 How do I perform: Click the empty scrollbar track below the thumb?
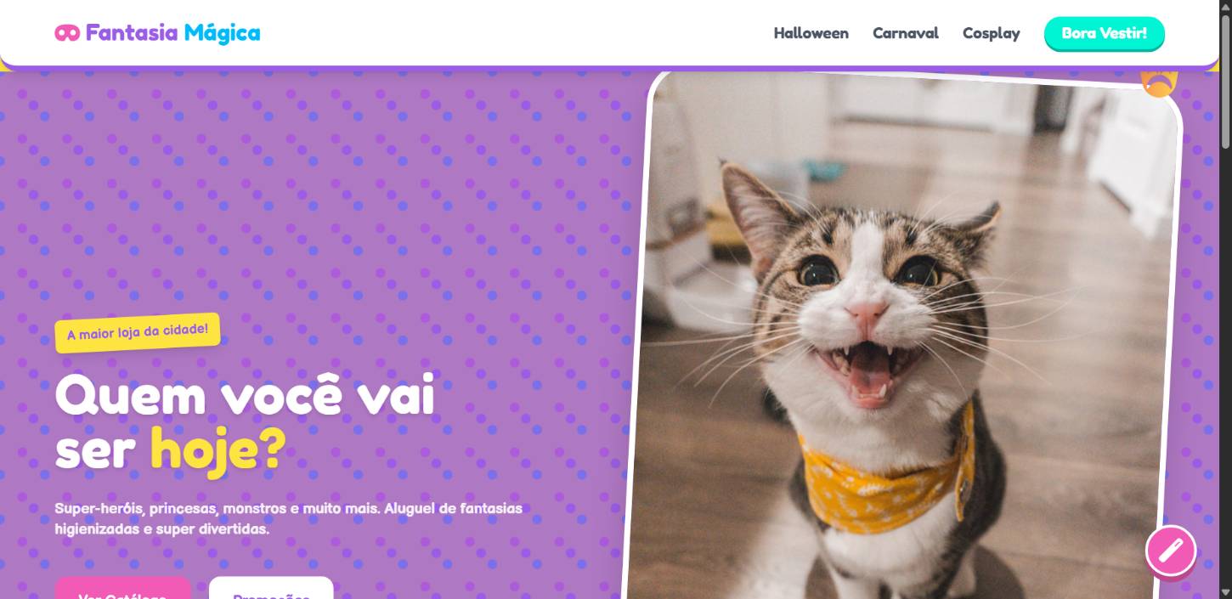(1225, 365)
